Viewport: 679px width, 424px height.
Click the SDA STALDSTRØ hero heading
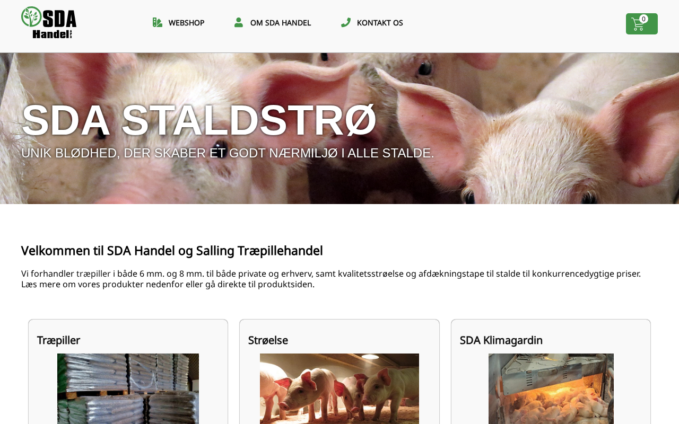click(x=199, y=120)
